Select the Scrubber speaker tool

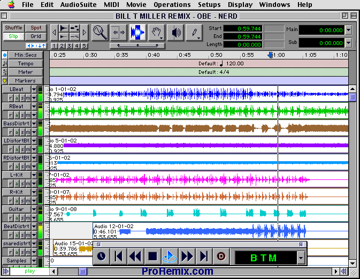pos(175,33)
